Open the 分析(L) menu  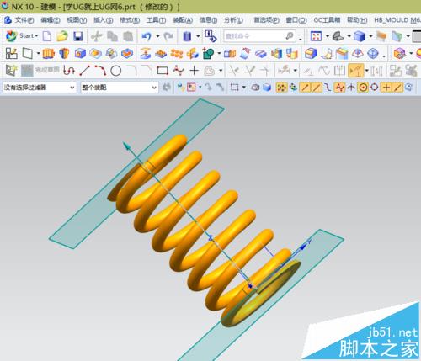[x=233, y=20]
